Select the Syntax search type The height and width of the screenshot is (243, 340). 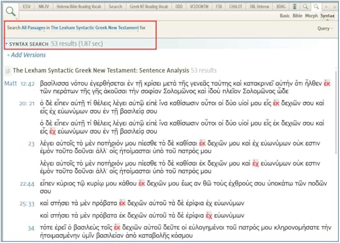tap(327, 16)
